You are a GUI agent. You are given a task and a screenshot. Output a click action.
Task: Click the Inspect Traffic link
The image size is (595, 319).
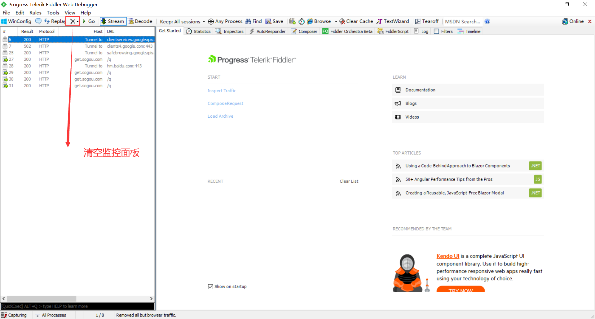[222, 91]
